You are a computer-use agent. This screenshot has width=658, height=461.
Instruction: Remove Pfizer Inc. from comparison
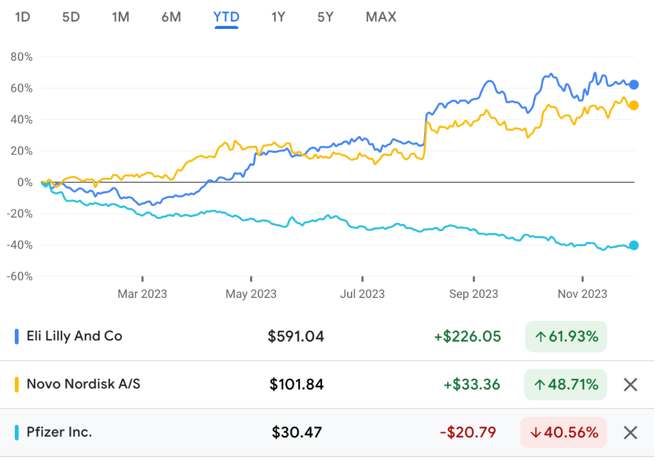(x=630, y=433)
